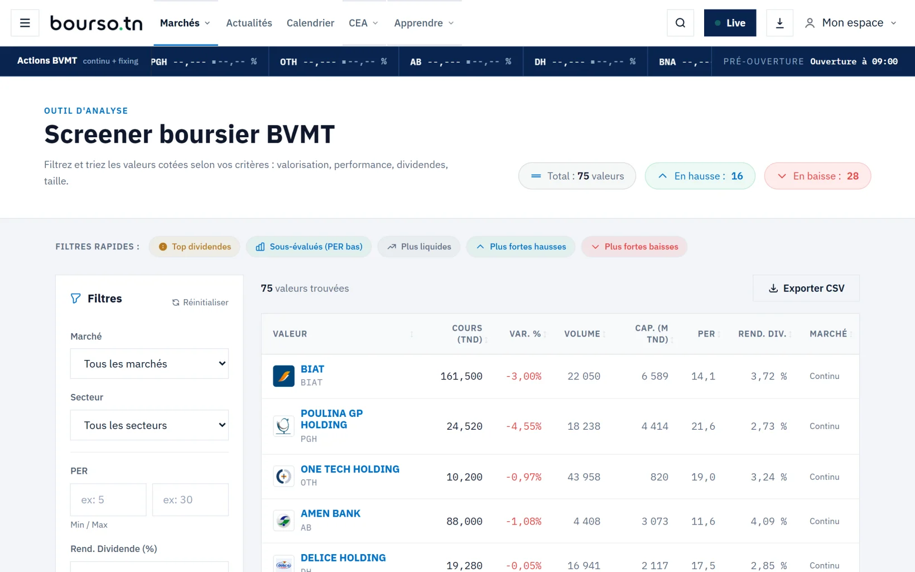Go to Calendrier page
915x572 pixels.
click(x=310, y=23)
